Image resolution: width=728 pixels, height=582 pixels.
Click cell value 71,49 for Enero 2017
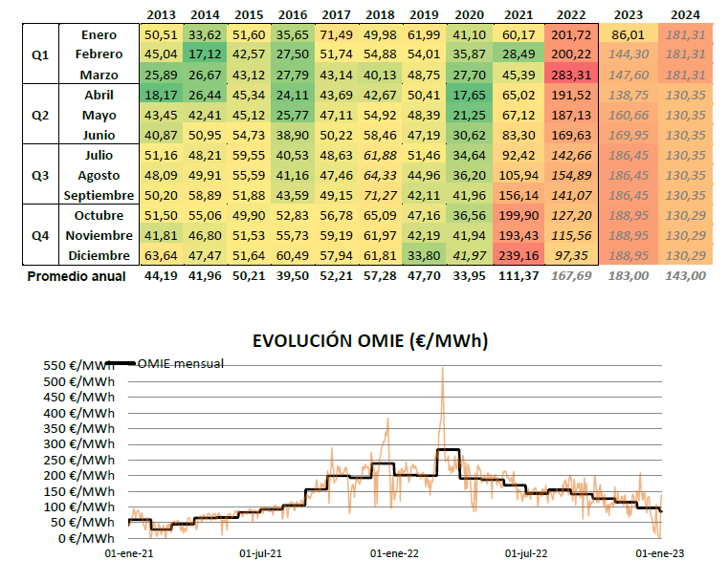coord(336,34)
